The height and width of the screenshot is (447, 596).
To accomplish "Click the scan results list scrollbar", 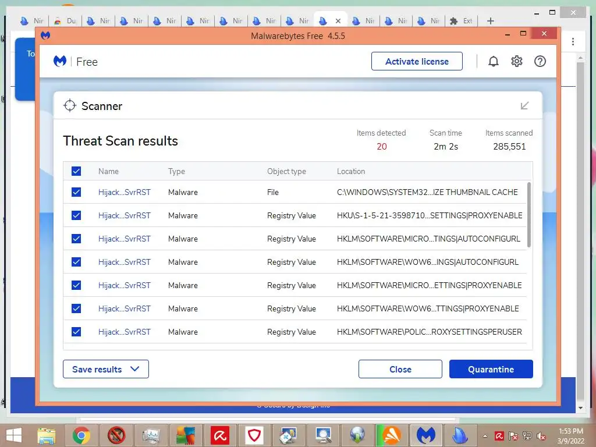I will click(x=528, y=215).
